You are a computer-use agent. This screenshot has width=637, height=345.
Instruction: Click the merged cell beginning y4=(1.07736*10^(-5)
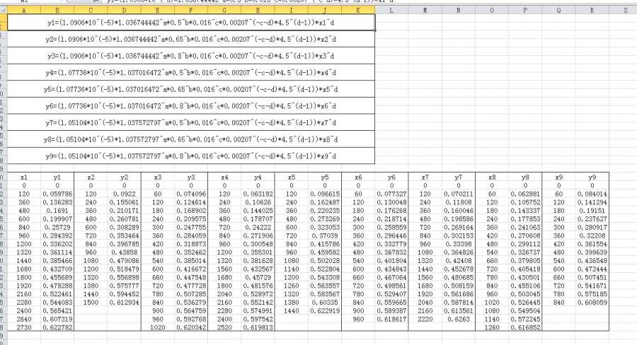tap(191, 73)
